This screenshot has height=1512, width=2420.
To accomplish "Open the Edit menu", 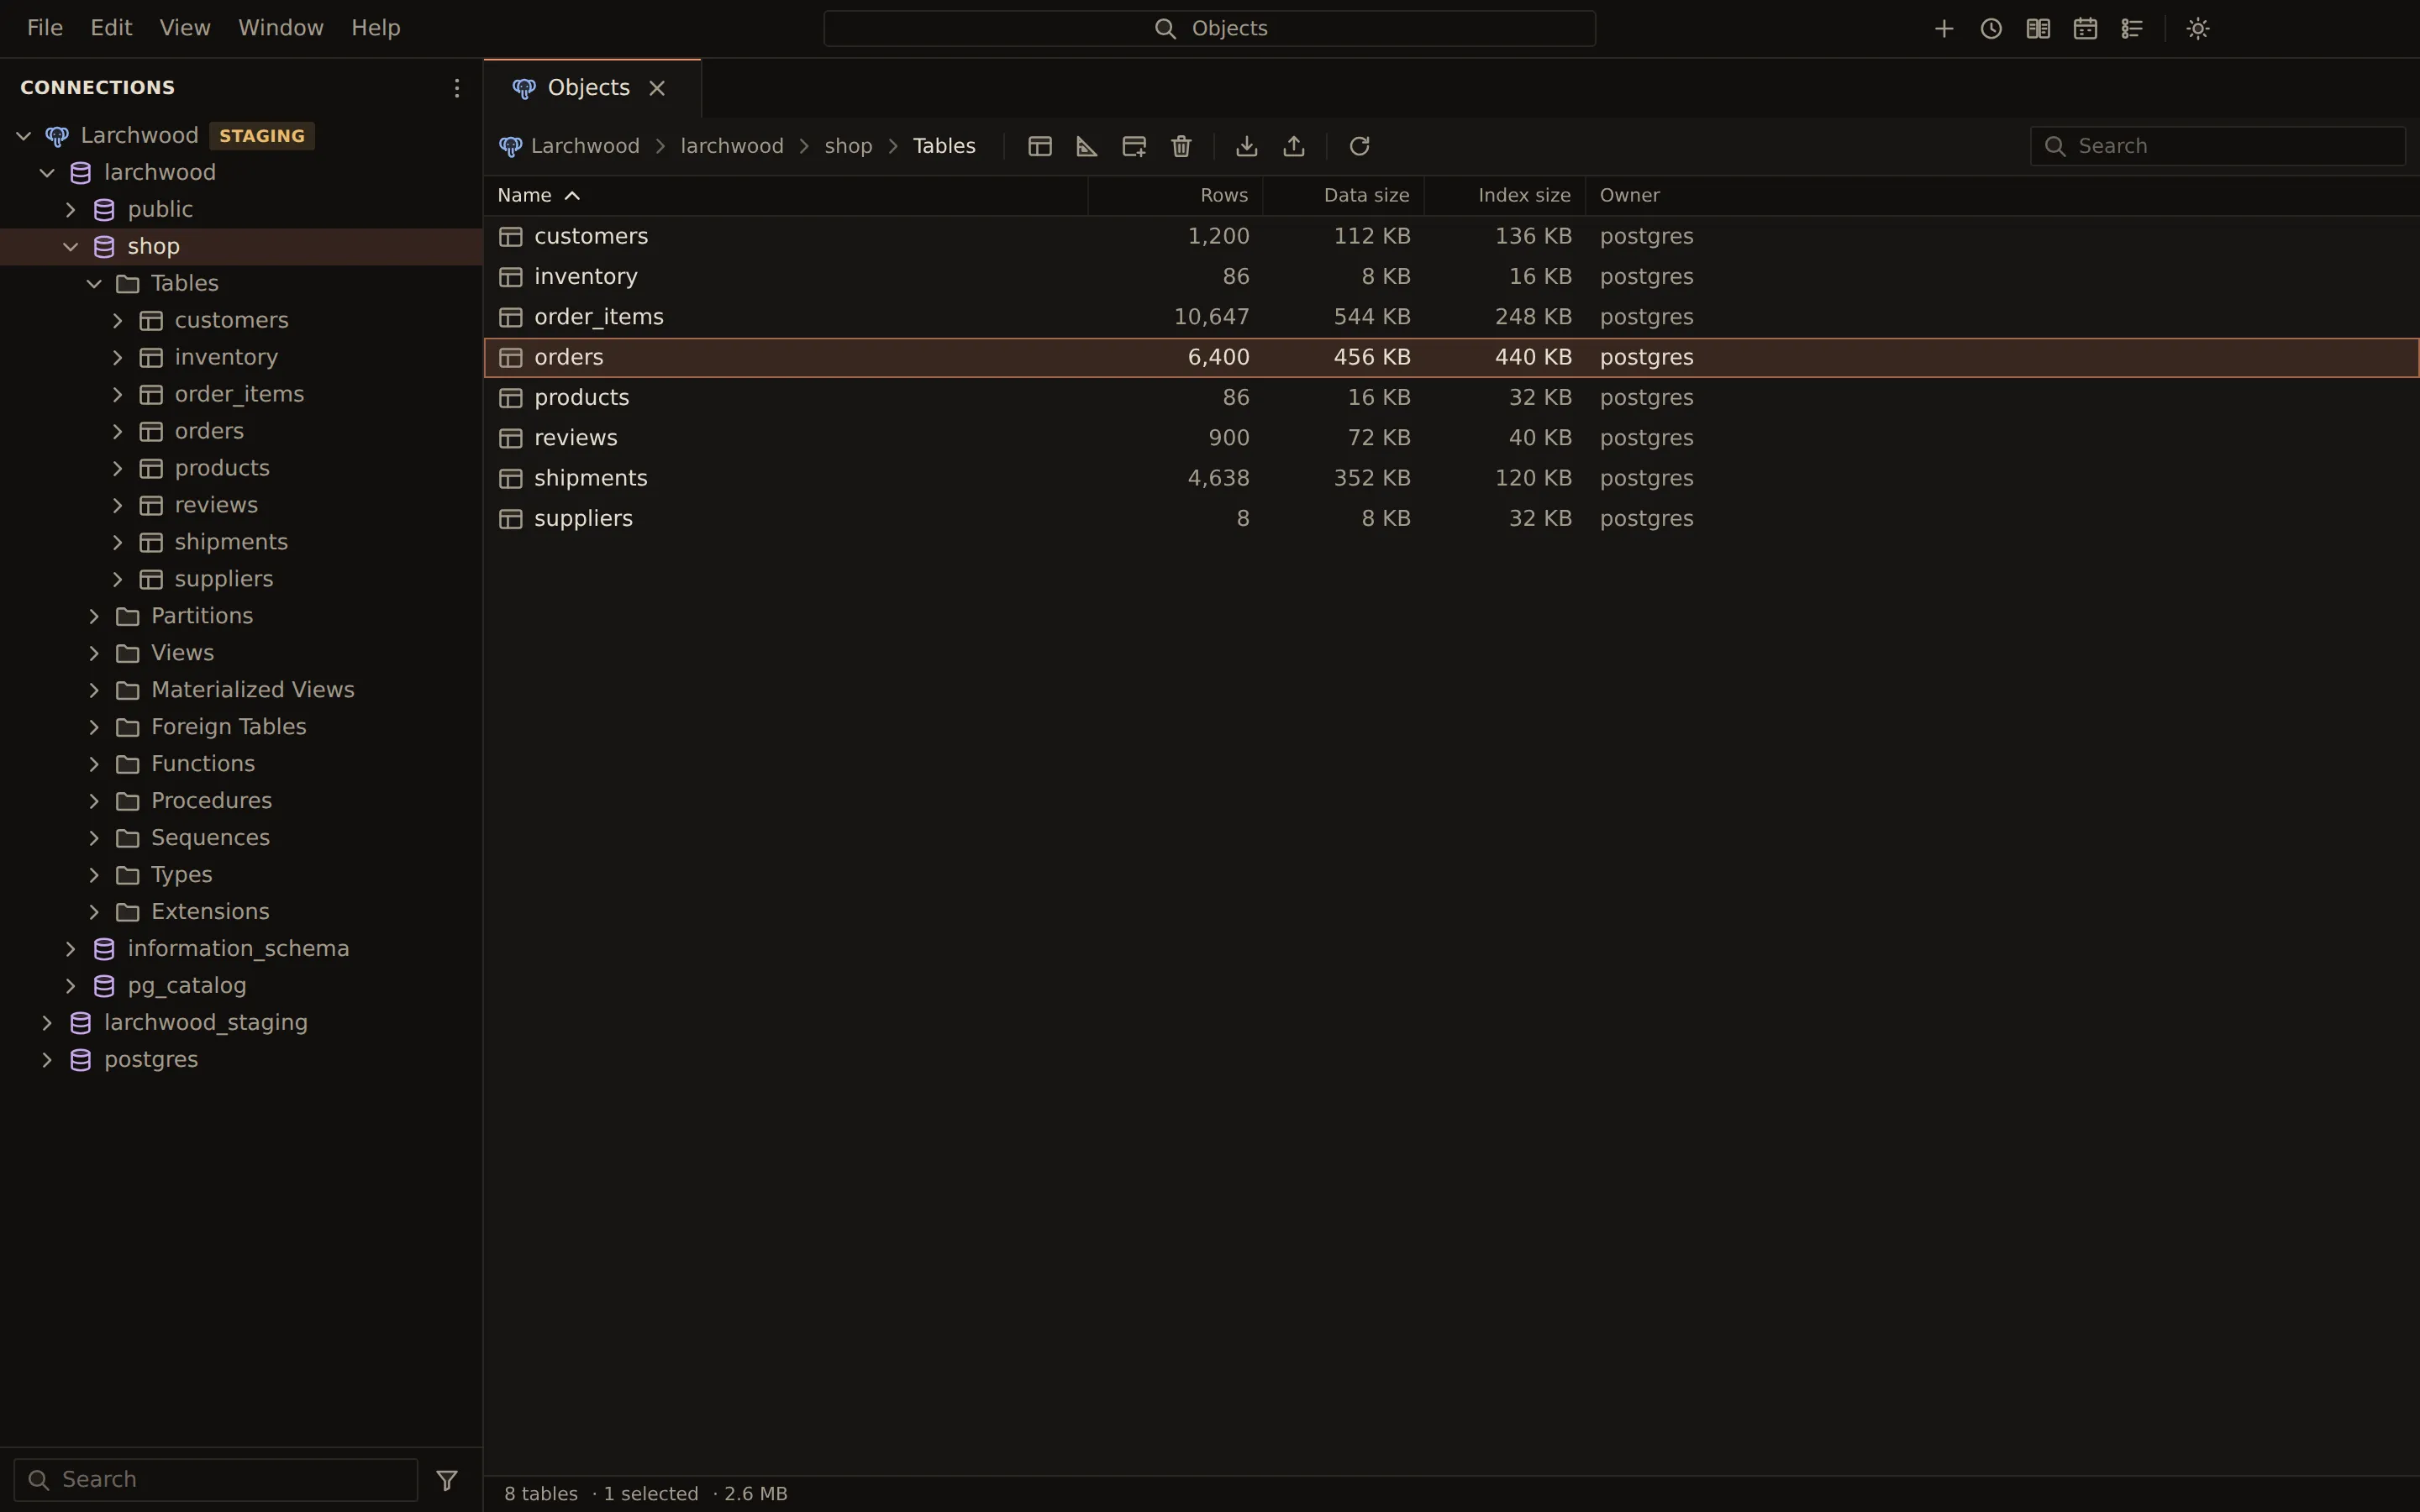I will pos(111,28).
